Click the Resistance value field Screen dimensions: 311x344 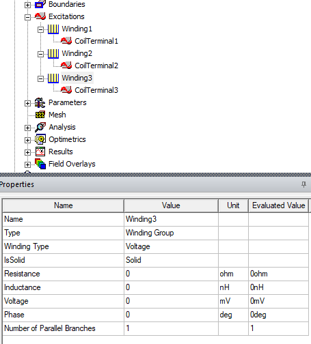[171, 274]
